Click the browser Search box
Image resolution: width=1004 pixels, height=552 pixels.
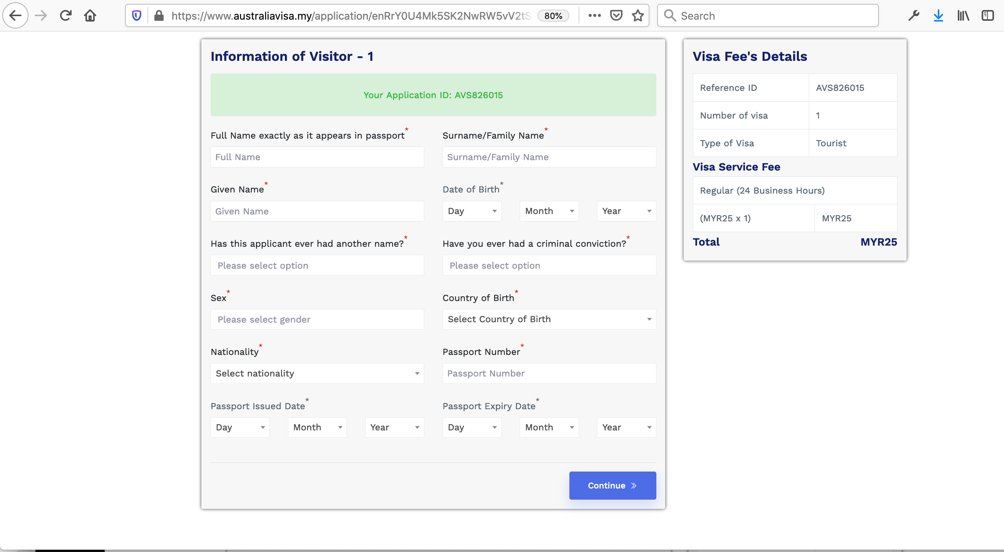pos(768,16)
